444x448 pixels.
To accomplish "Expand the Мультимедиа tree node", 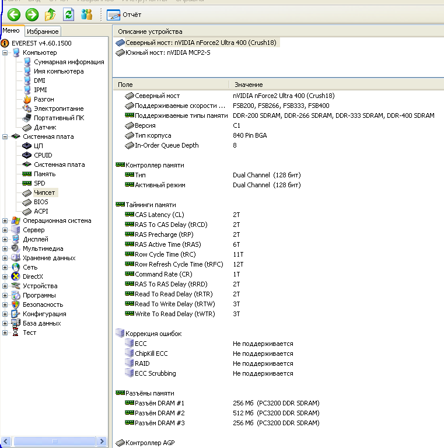I will (5, 249).
